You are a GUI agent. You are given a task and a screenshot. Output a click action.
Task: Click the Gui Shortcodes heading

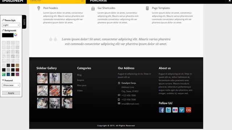coord(106,8)
